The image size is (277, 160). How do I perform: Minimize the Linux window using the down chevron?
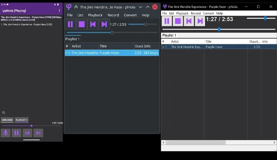pyautogui.click(x=140, y=7)
